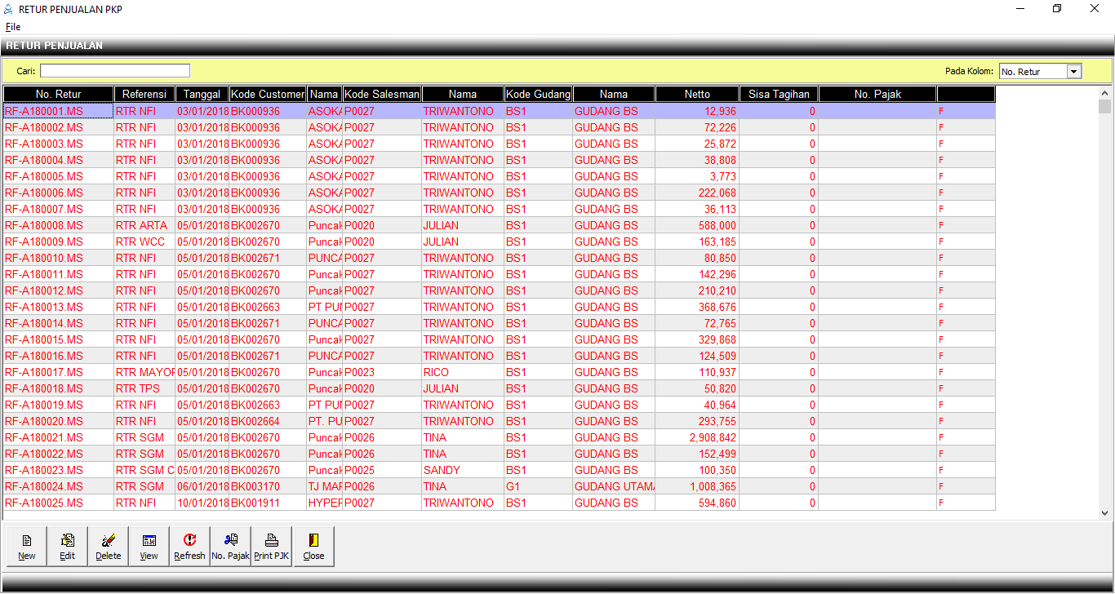Click the scrollbar down arrow
This screenshot has width=1115, height=594.
1105,513
